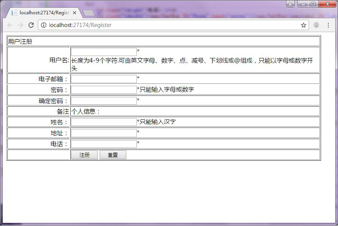Open the Chrome user profile button
Image resolution: width=338 pixels, height=226 pixels.
tap(290, 4)
